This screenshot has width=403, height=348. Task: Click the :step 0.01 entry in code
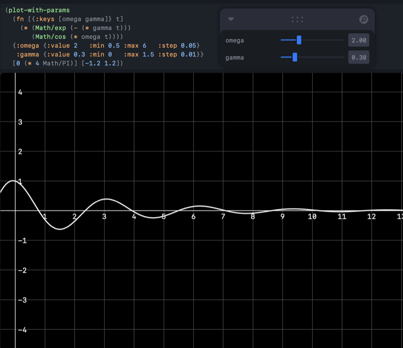[177, 54]
